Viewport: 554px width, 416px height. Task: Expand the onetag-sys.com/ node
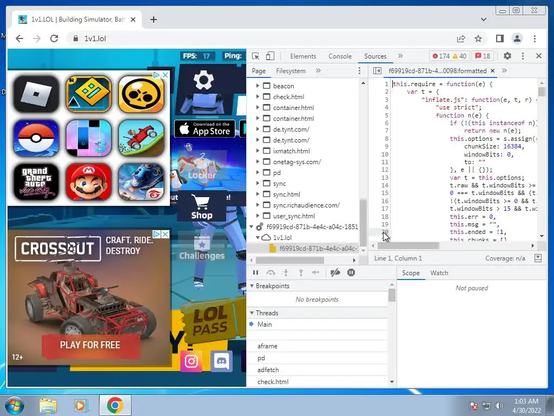[x=258, y=161]
